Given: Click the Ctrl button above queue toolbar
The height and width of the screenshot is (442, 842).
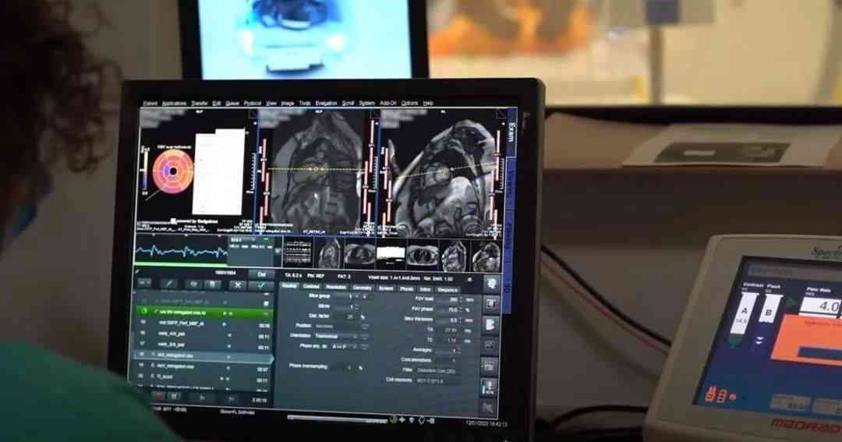Looking at the screenshot, I should [x=261, y=274].
